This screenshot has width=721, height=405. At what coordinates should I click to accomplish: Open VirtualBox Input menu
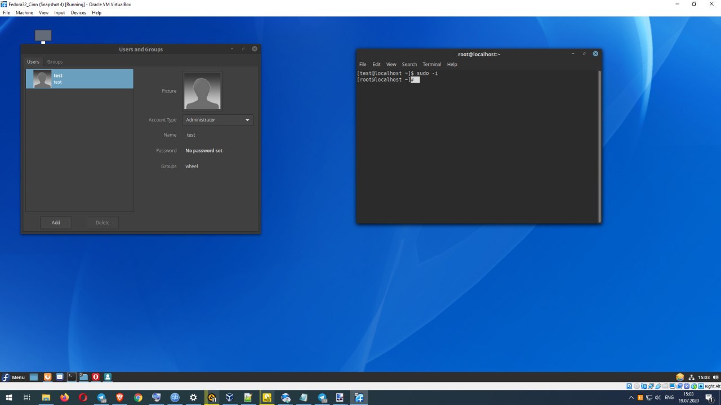[x=60, y=12]
